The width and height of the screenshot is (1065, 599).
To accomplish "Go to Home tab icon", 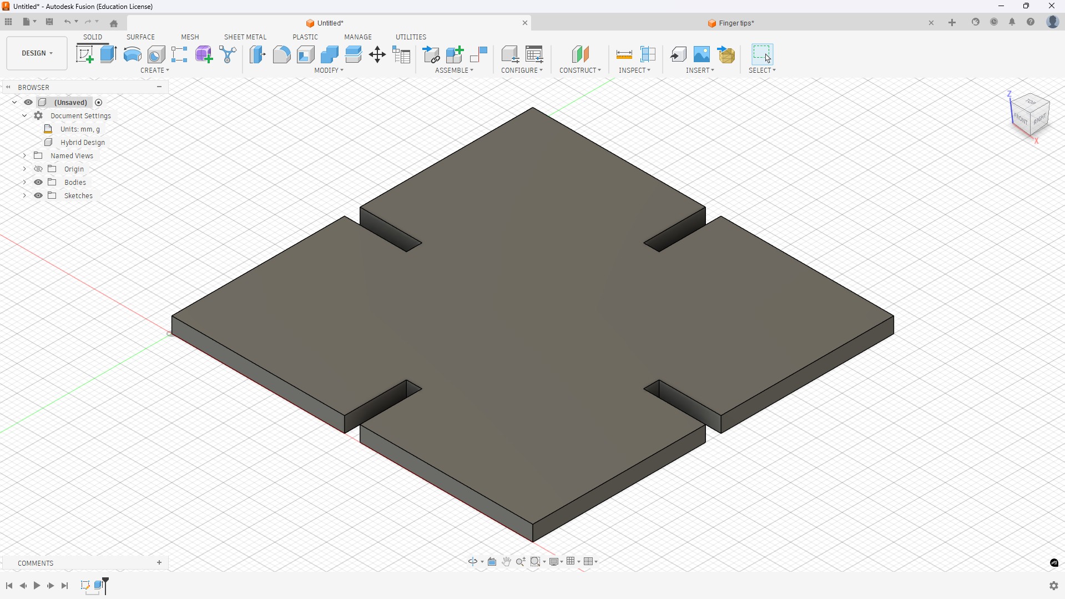I will point(114,23).
